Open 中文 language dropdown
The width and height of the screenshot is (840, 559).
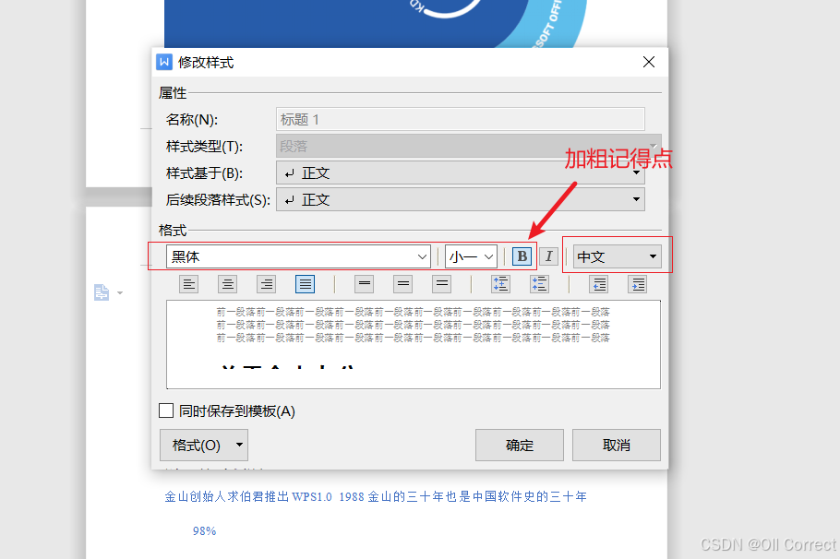tap(618, 256)
